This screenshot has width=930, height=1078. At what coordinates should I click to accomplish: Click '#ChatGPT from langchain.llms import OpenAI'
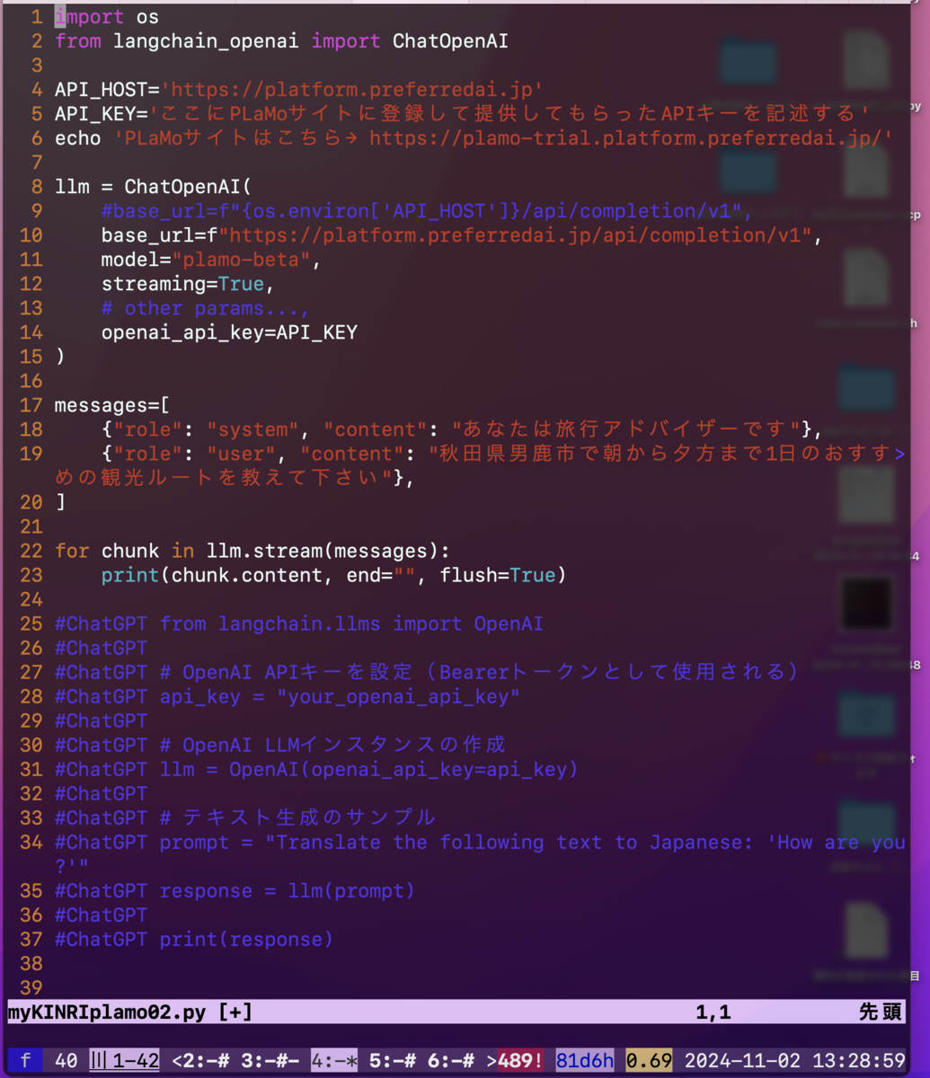(299, 623)
